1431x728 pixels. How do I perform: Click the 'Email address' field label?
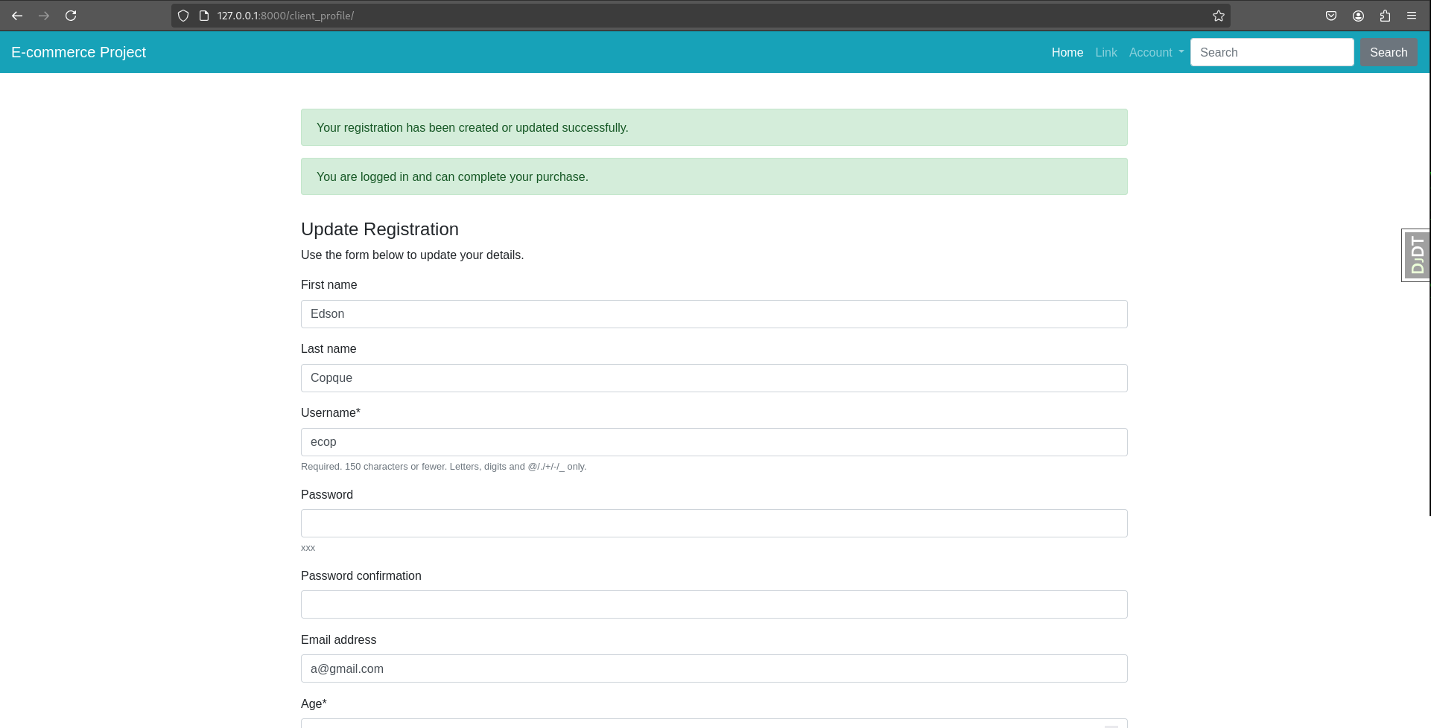[338, 639]
